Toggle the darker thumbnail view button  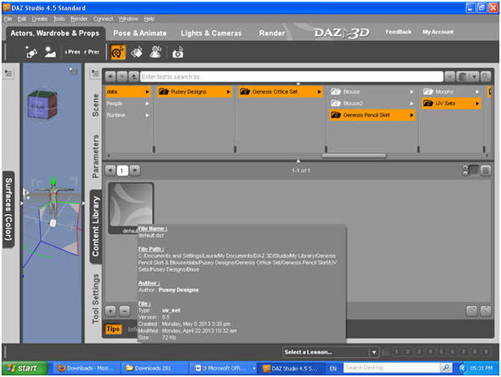point(473,171)
